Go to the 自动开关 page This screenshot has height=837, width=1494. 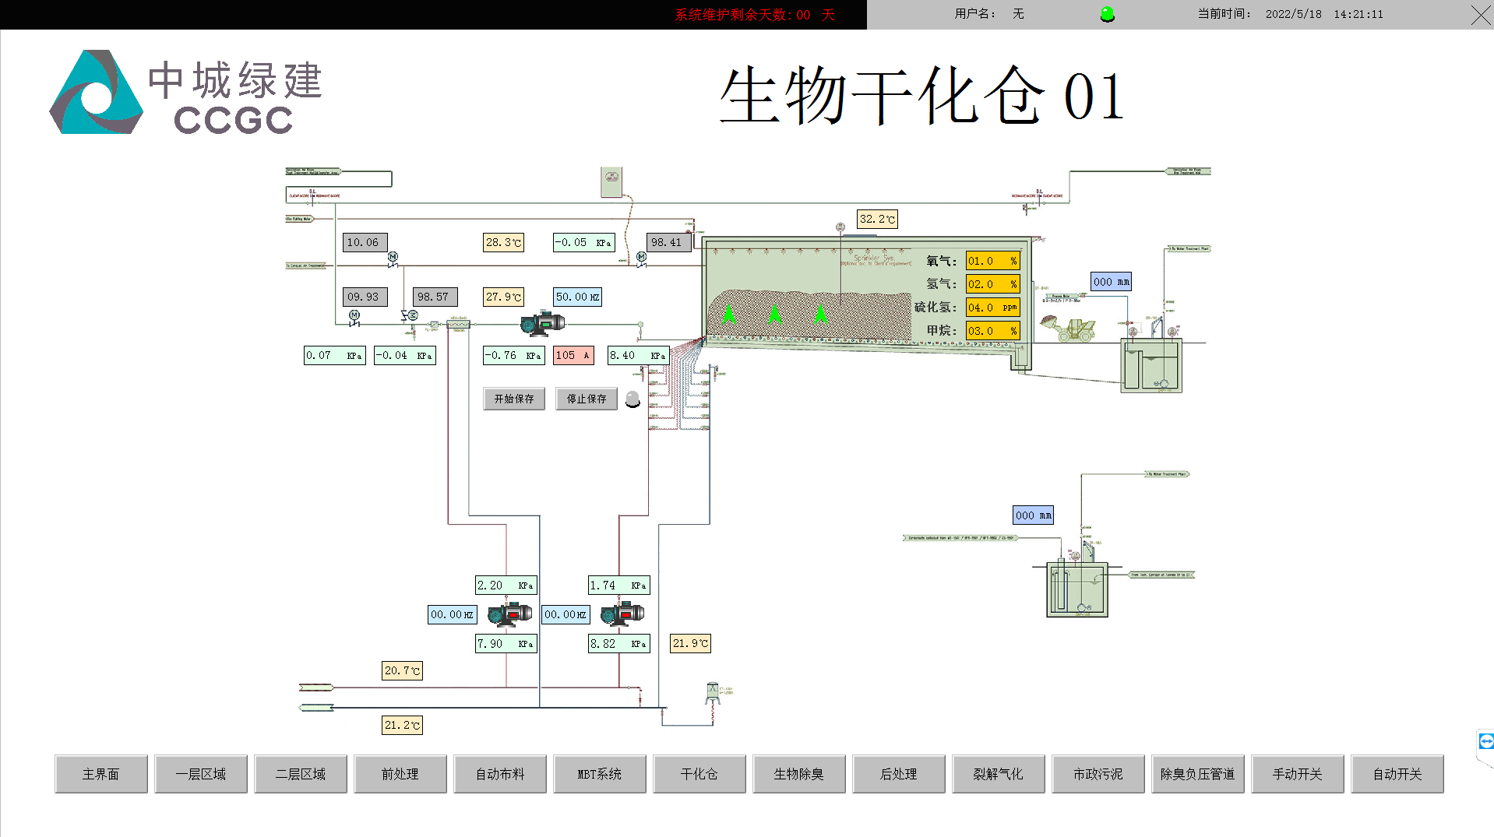[x=1397, y=774]
